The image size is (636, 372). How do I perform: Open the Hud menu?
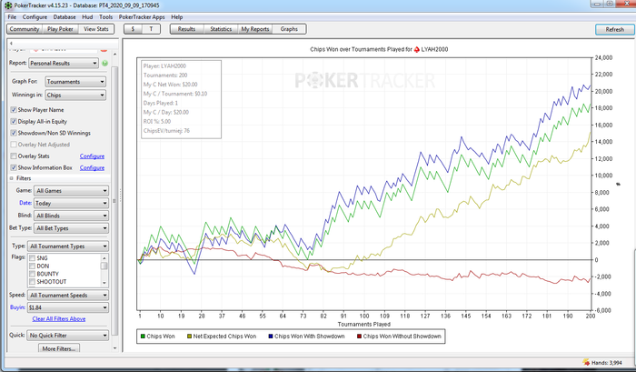coord(87,17)
